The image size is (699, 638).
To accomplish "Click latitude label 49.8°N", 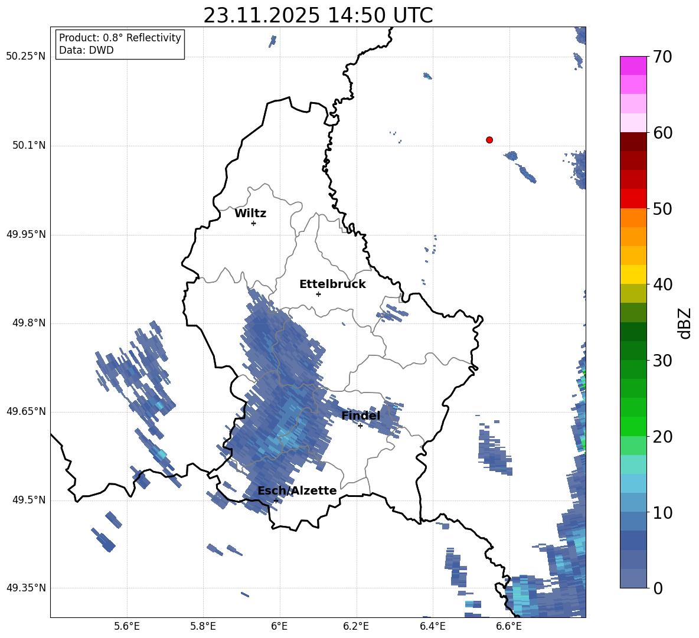I will [x=29, y=323].
